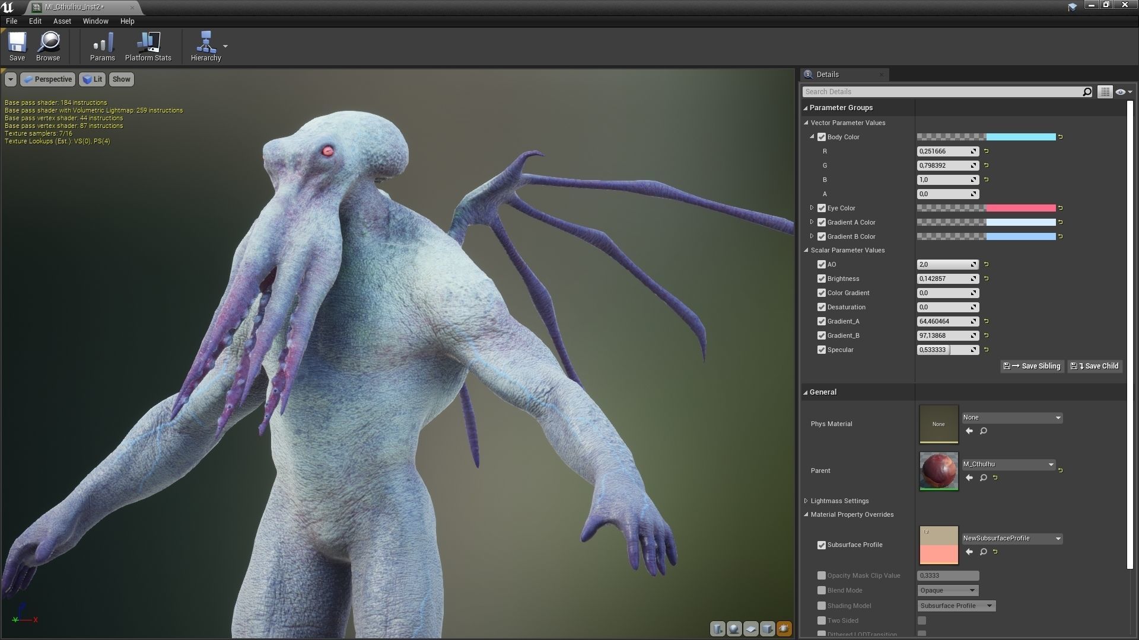Uncheck the Eye Color parameter checkbox
Image resolution: width=1139 pixels, height=640 pixels.
(822, 208)
